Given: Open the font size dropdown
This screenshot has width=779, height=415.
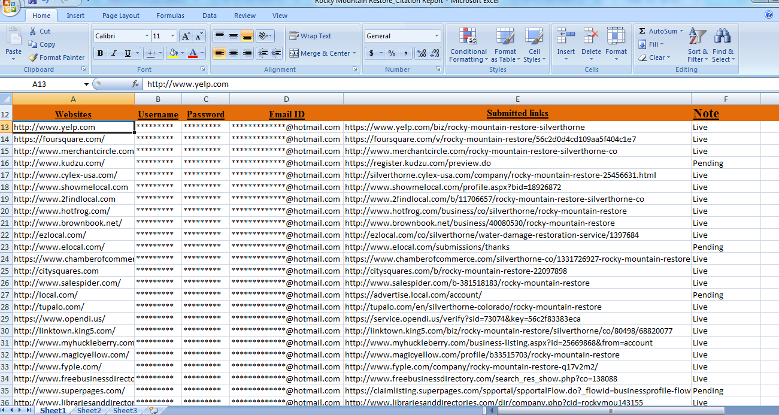Looking at the screenshot, I should [174, 35].
